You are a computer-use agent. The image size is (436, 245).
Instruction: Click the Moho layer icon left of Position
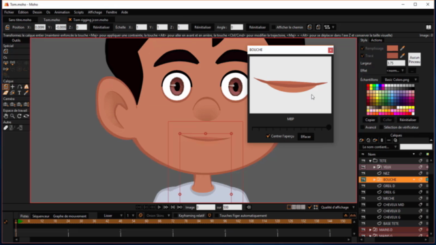(x=7, y=27)
